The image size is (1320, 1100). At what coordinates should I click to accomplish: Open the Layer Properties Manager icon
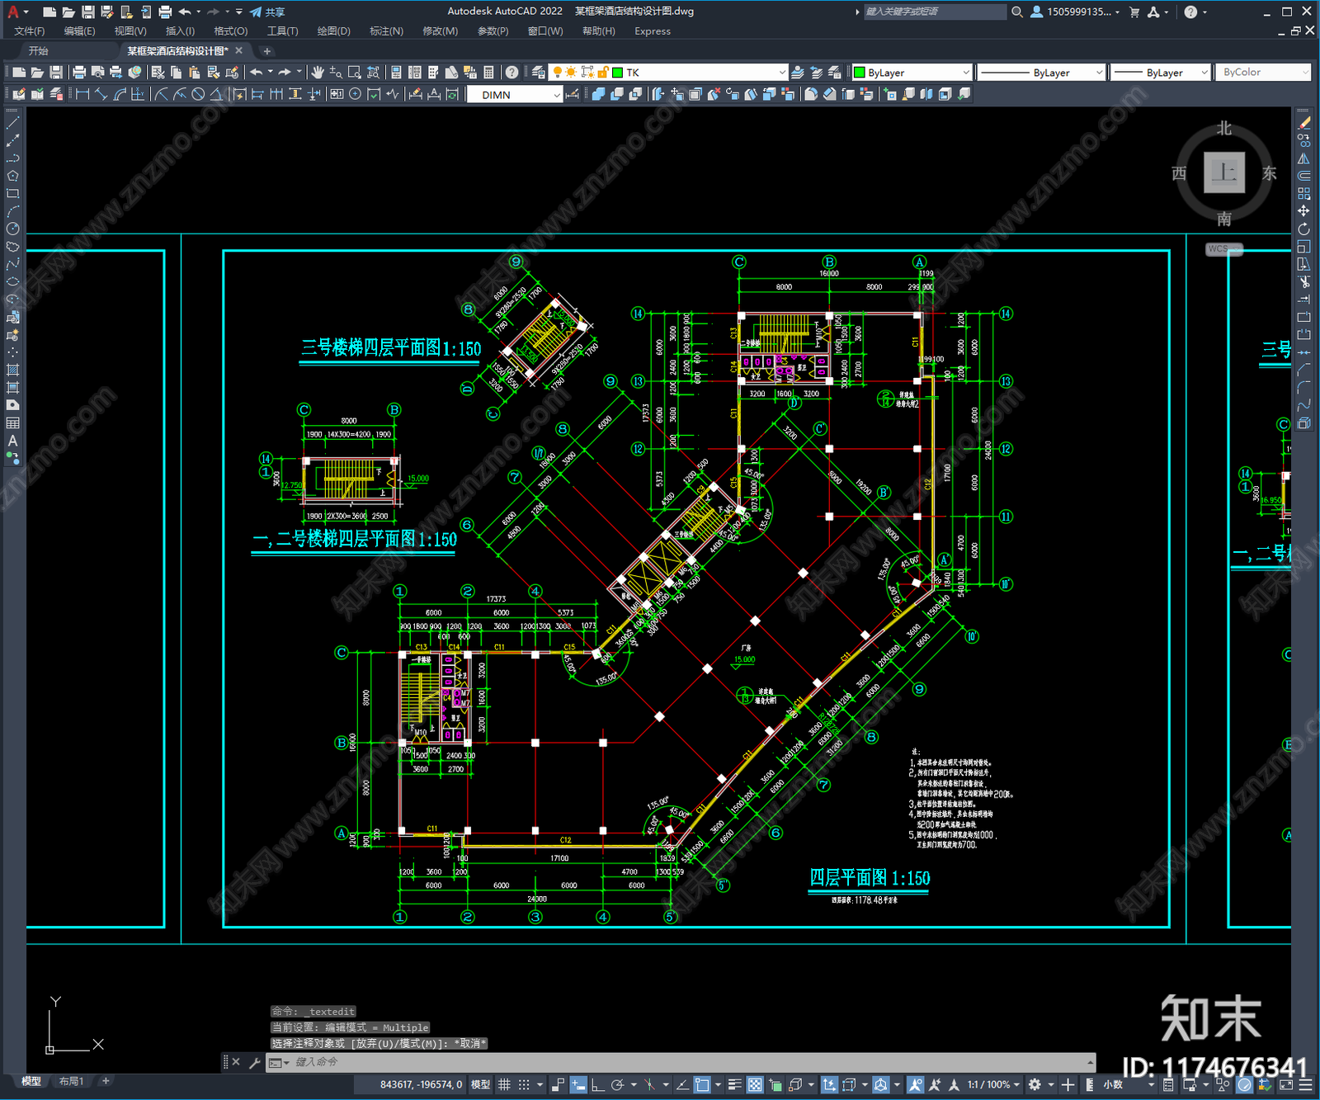coord(539,73)
